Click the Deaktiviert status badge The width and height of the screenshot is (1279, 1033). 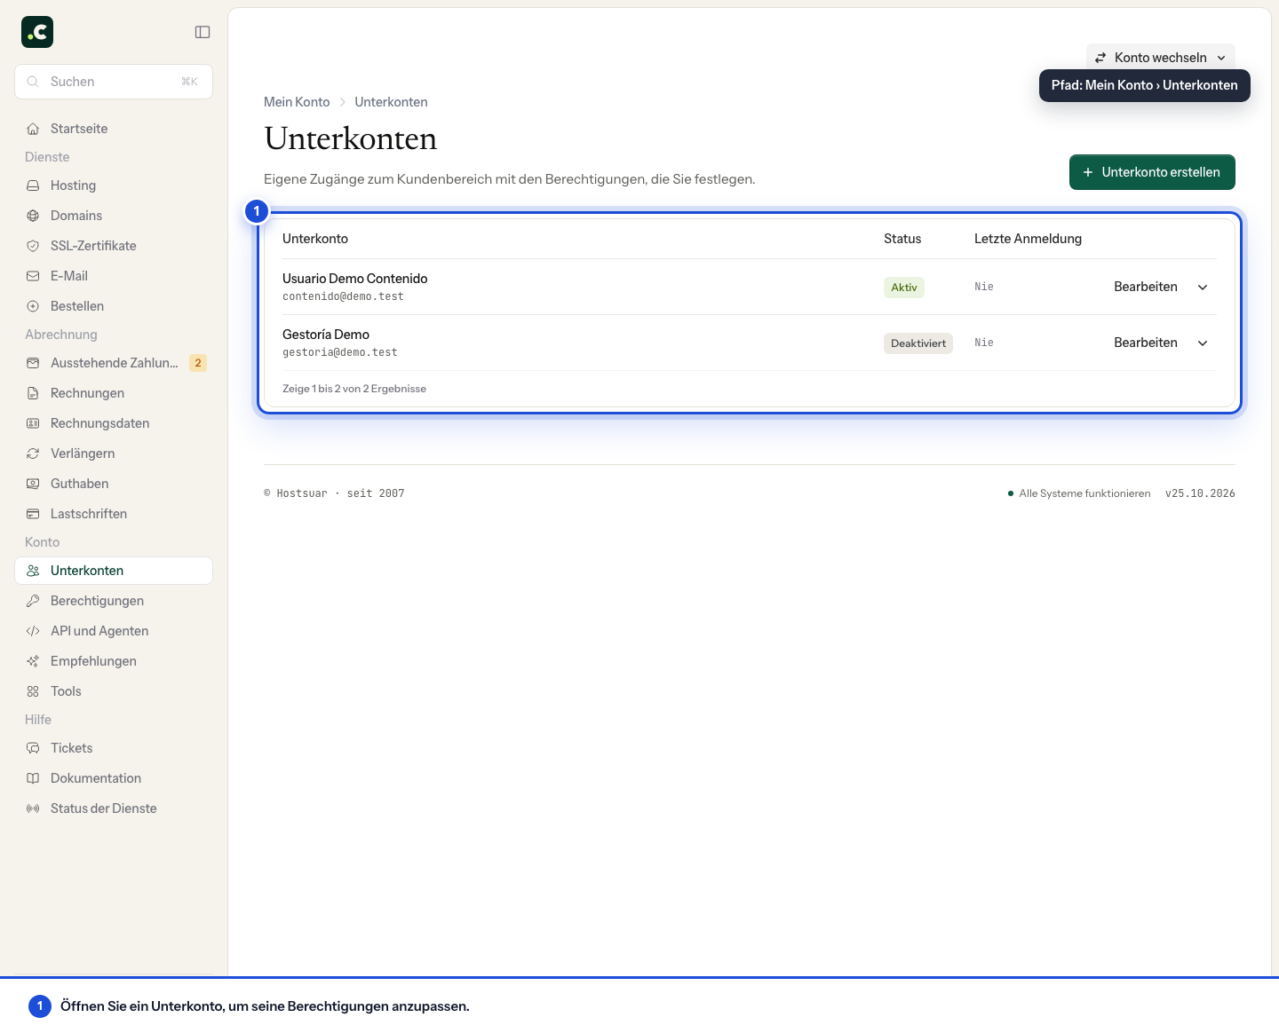point(918,343)
